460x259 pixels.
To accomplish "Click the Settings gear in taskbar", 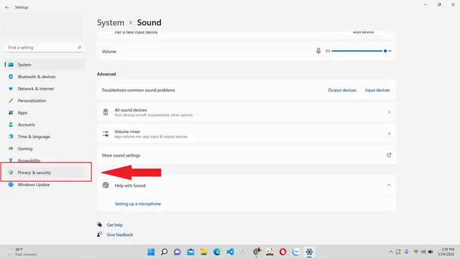I will [x=309, y=252].
